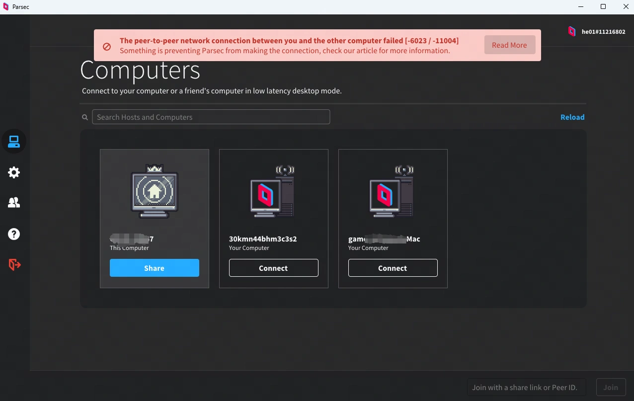Open Settings gear in sidebar
This screenshot has height=401, width=634.
click(x=14, y=172)
